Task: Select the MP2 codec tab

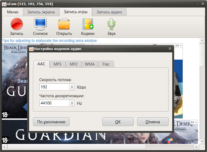Action: (73, 64)
